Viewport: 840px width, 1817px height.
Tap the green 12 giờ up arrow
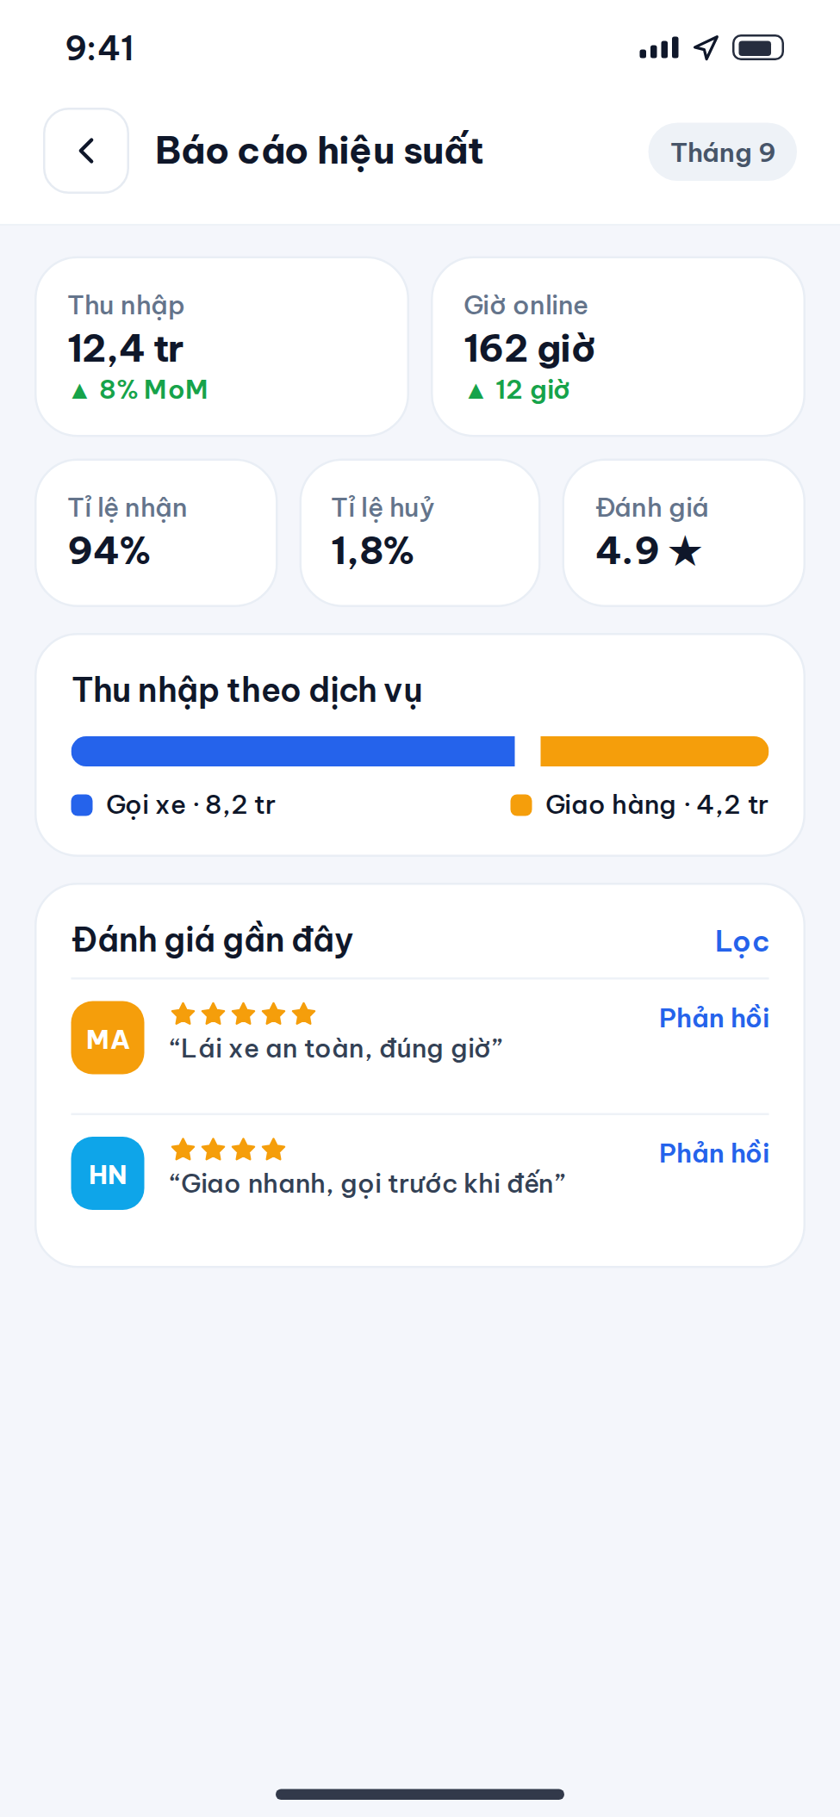pyautogui.click(x=476, y=391)
